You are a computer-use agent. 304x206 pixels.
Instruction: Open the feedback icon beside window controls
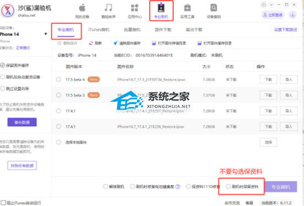coord(264,4)
